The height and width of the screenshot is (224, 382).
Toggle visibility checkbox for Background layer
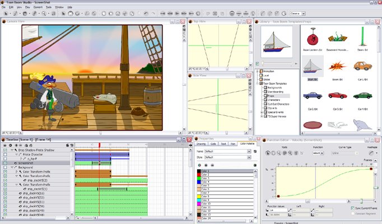[x=5, y=167]
